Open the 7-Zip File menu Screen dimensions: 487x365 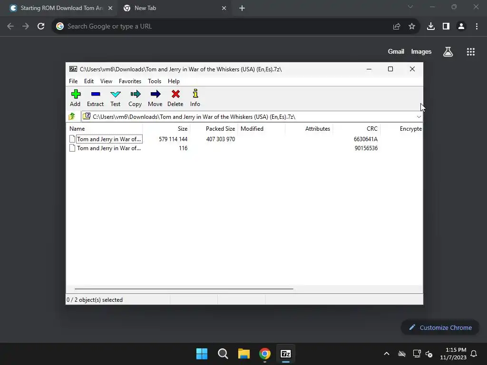click(x=73, y=81)
